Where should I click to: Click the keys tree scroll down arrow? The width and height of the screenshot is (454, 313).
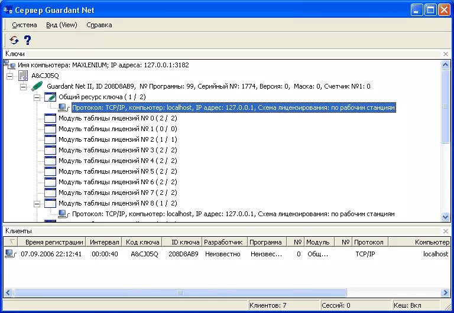pyautogui.click(x=445, y=217)
